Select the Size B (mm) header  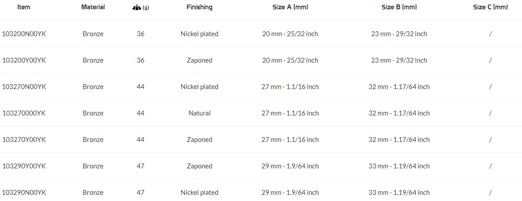tap(399, 7)
